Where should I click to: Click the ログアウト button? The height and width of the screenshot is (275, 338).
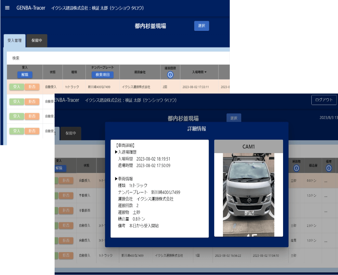click(x=324, y=100)
